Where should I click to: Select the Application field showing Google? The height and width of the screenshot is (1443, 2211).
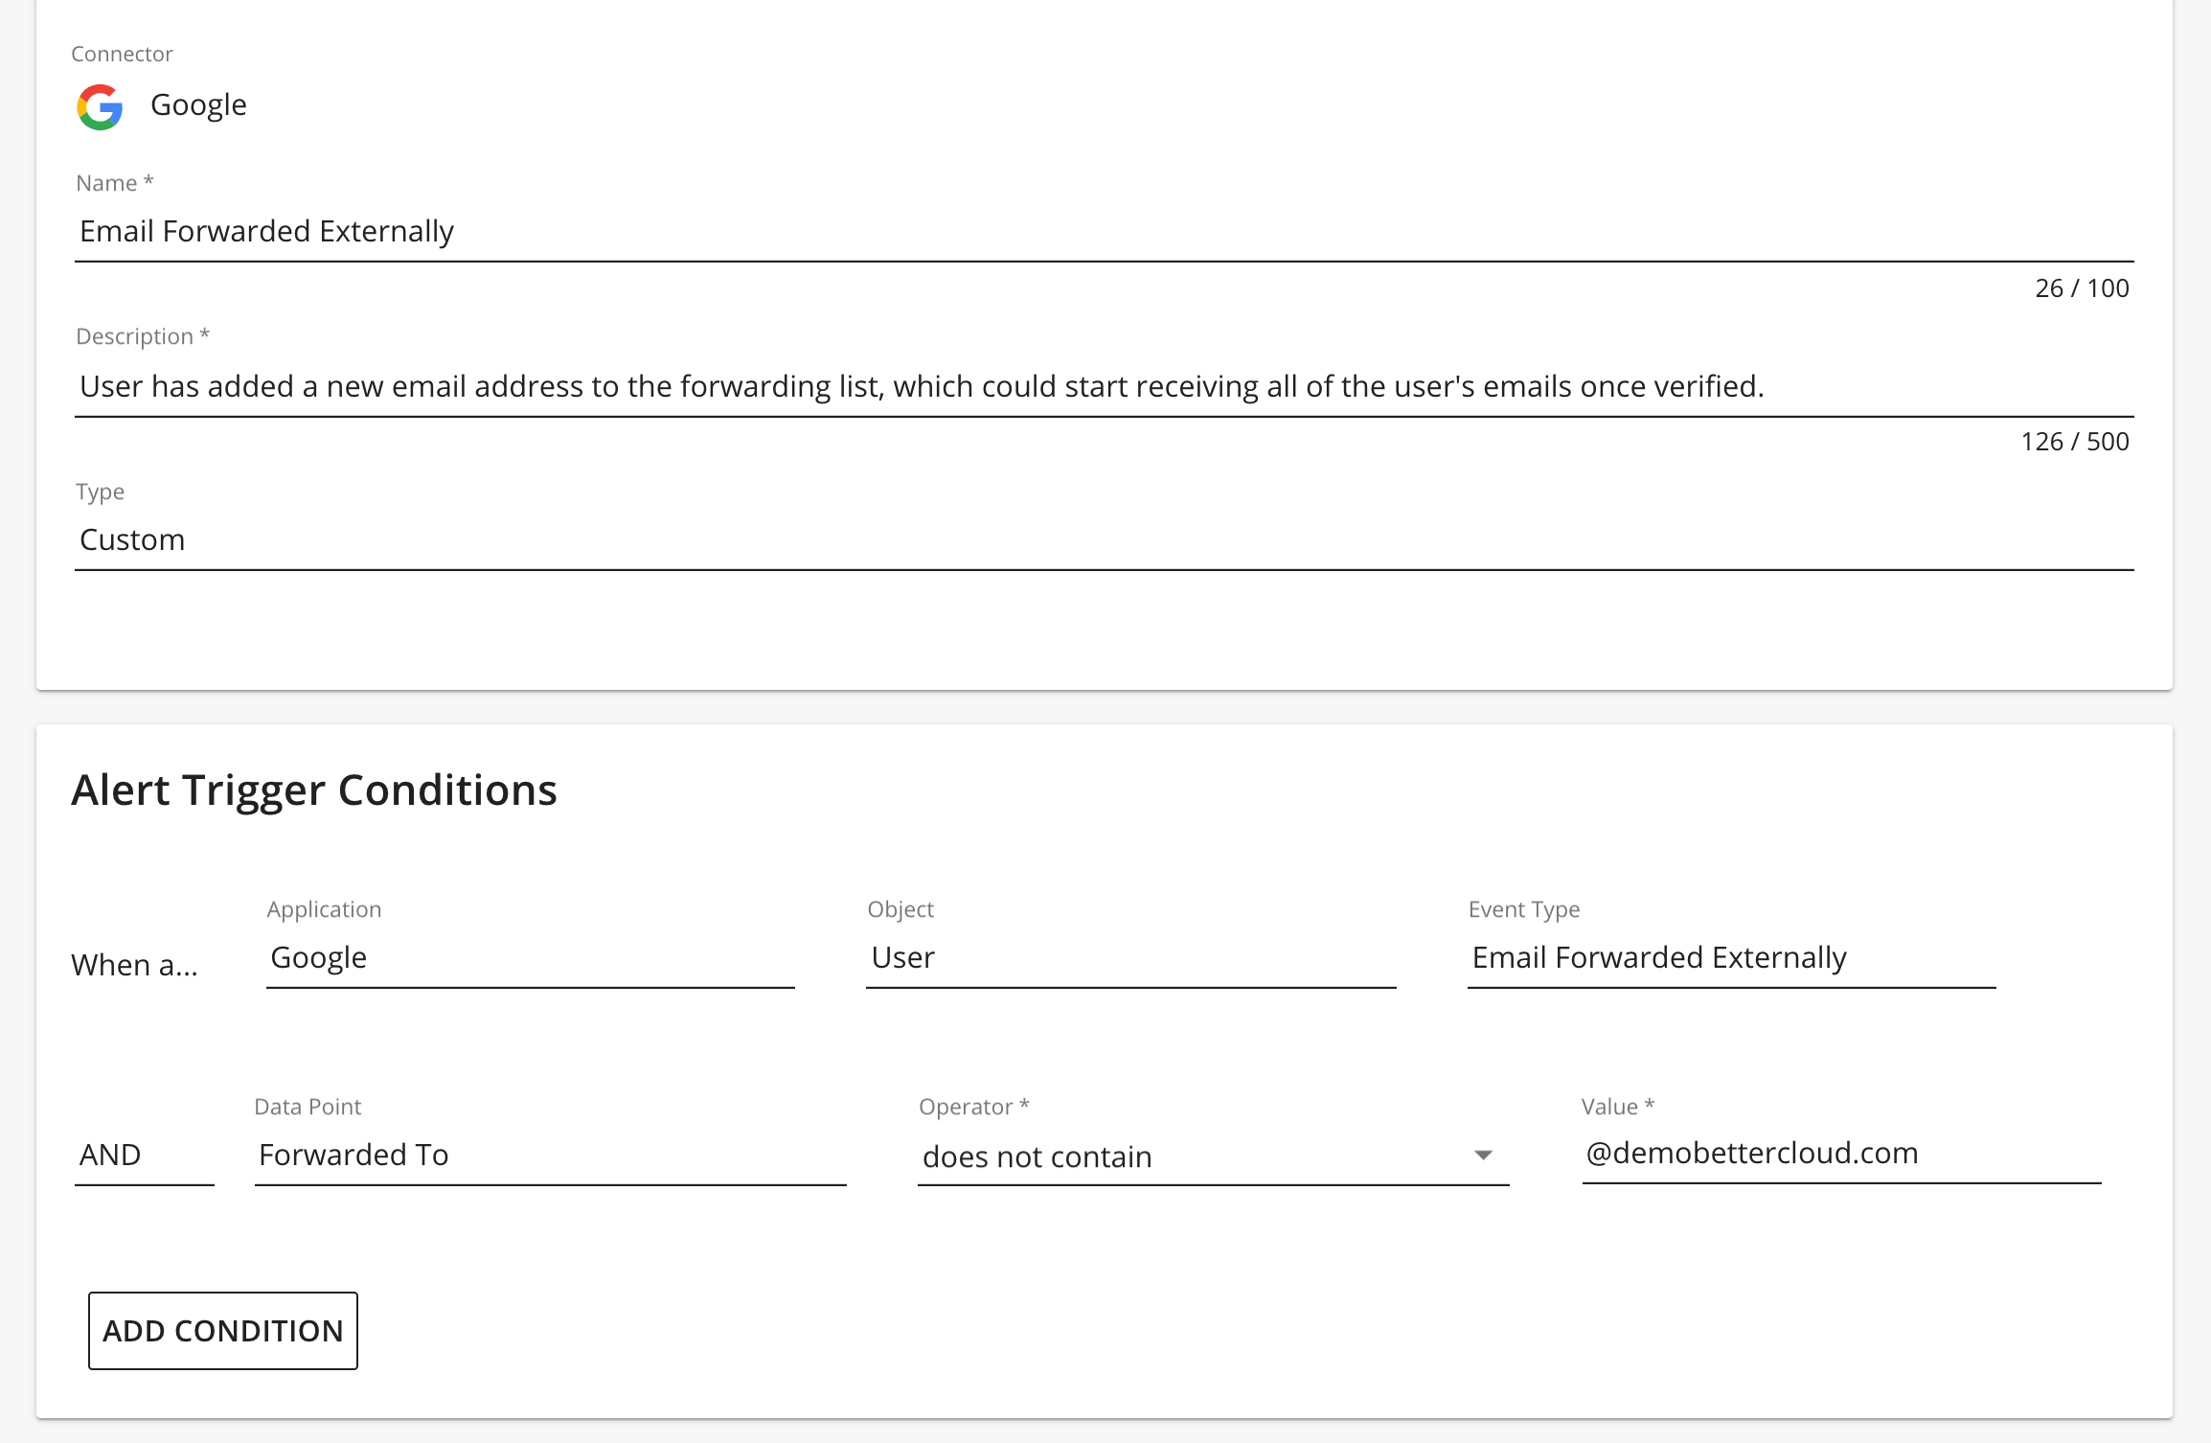coord(530,958)
